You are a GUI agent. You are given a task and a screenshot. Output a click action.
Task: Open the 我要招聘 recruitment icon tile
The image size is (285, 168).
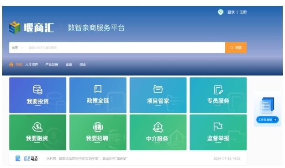(98, 132)
